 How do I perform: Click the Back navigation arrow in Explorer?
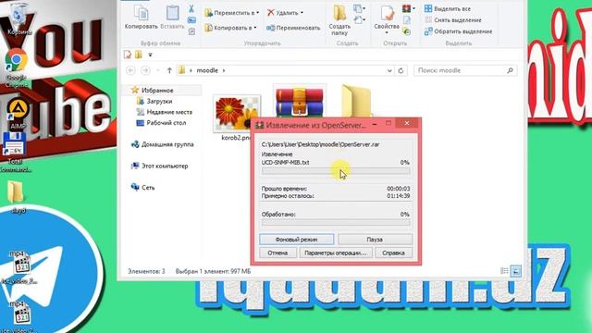(x=130, y=70)
